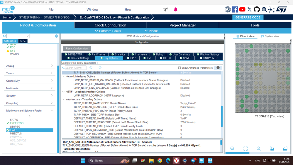This screenshot has width=293, height=165.
Task: Open STM32CubeMX in the taskbar
Action: coord(201,161)
